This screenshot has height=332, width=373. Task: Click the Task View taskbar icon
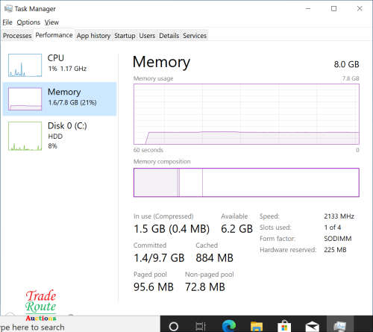[201, 326]
